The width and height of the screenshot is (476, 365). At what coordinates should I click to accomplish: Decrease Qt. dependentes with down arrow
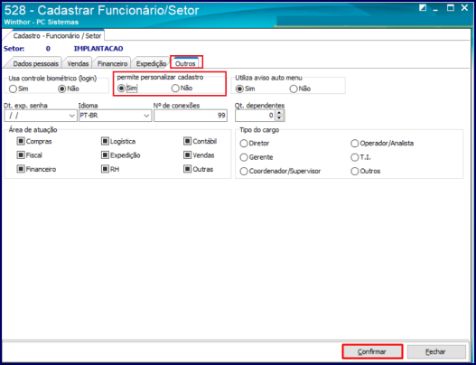click(x=280, y=117)
